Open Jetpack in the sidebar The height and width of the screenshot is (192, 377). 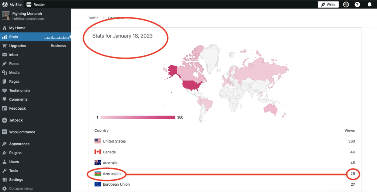pos(16,120)
